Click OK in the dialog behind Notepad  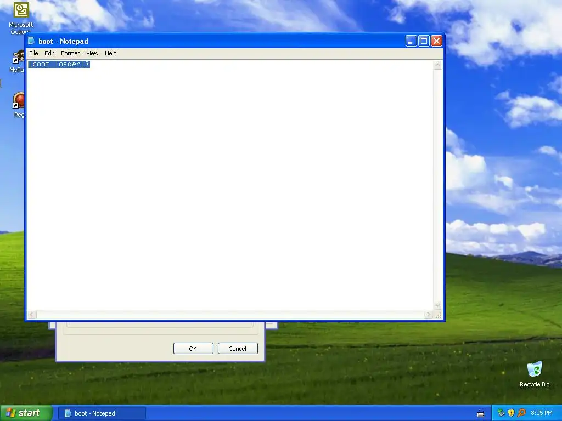tap(193, 348)
